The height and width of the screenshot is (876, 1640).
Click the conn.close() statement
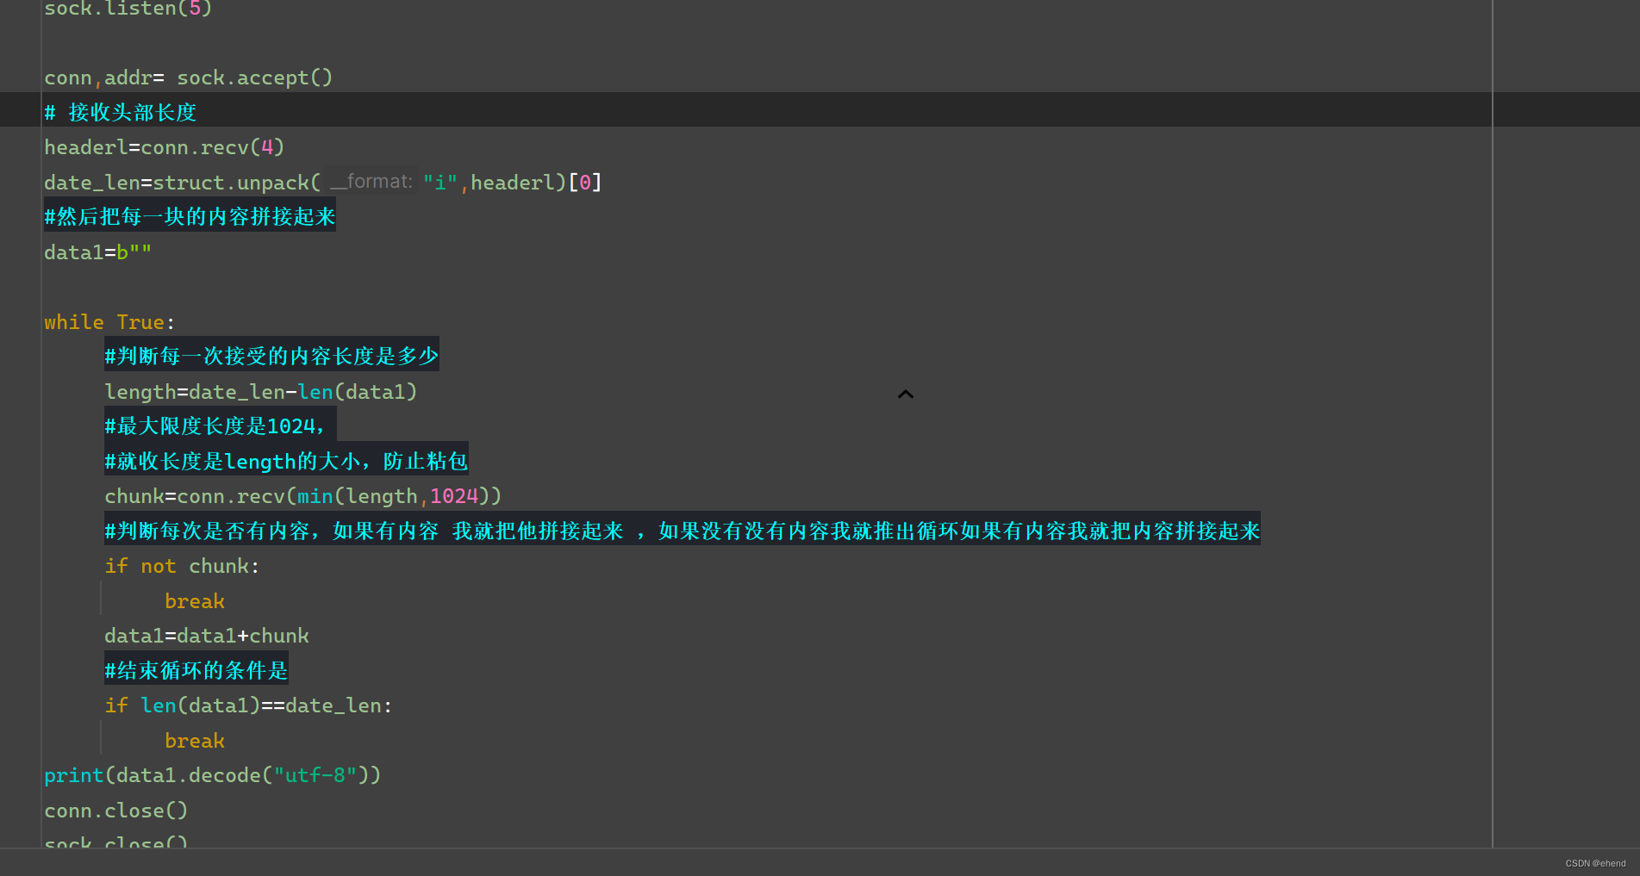point(115,810)
